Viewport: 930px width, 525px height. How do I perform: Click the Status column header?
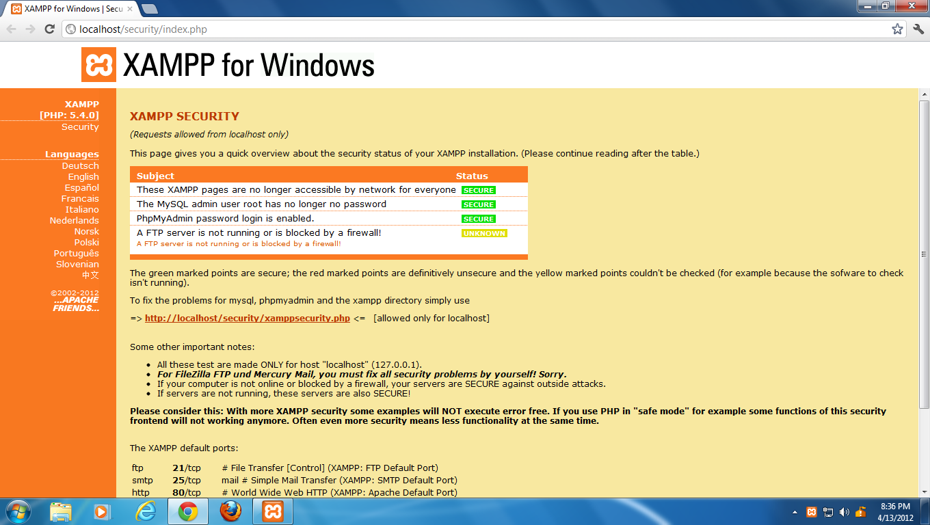(472, 176)
